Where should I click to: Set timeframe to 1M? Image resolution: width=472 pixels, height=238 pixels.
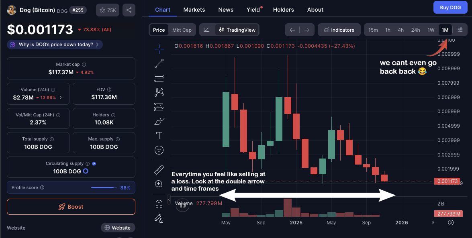click(445, 30)
